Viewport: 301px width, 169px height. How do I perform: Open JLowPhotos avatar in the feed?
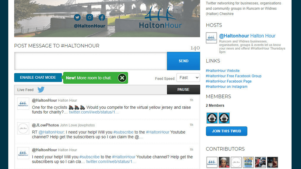click(x=23, y=129)
